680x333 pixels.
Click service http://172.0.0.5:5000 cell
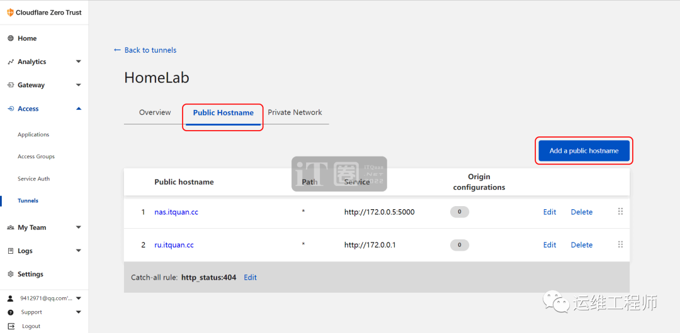pyautogui.click(x=380, y=212)
